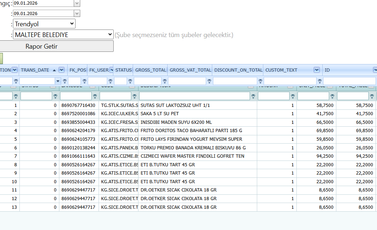The height and width of the screenshot is (230, 377).
Task: Click the filter funnel above the product description column
Action: coord(253,96)
